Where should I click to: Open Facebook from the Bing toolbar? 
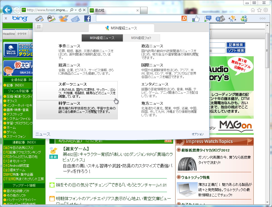[x=87, y=19]
